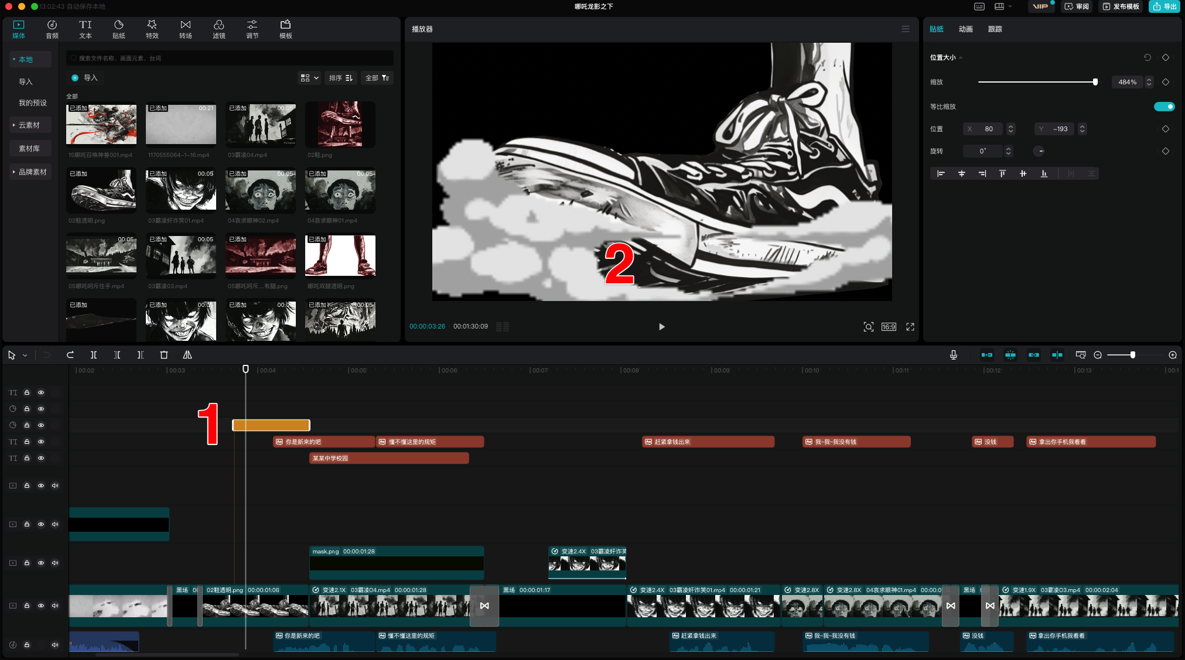Open the 全部 filter dropdown
This screenshot has width=1185, height=660.
(x=377, y=78)
